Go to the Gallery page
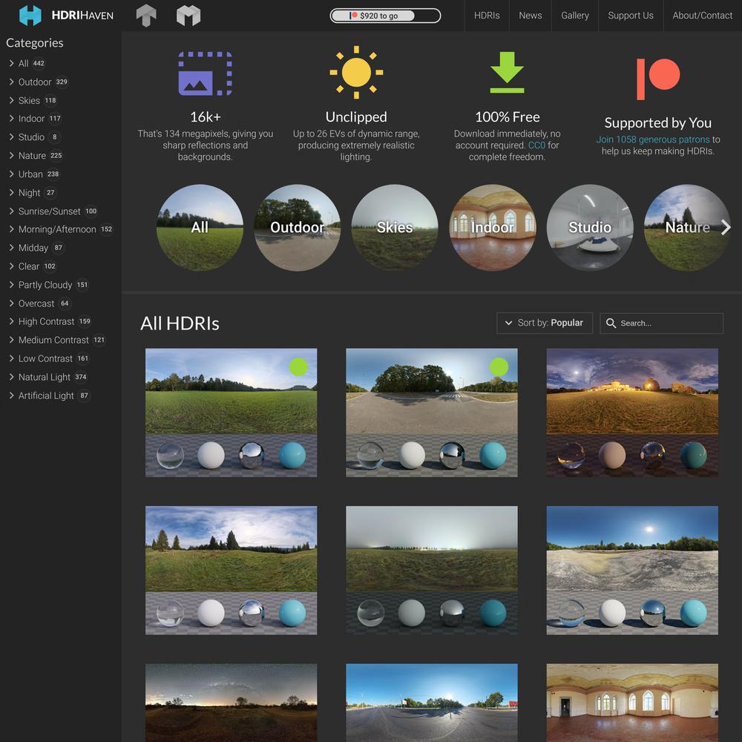Screen dimensions: 742x742 [575, 16]
